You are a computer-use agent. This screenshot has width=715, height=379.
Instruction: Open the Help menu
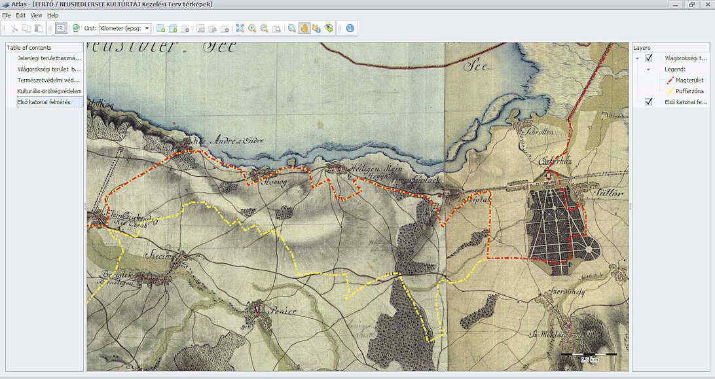53,16
